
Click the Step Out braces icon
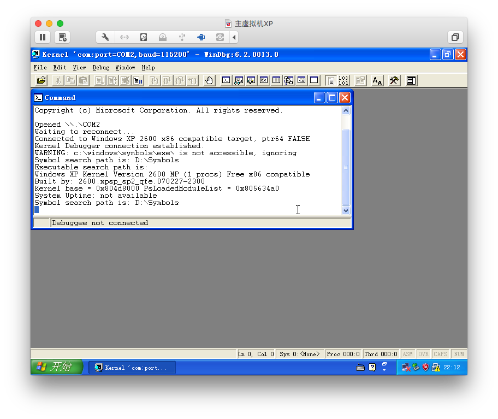click(x=180, y=81)
